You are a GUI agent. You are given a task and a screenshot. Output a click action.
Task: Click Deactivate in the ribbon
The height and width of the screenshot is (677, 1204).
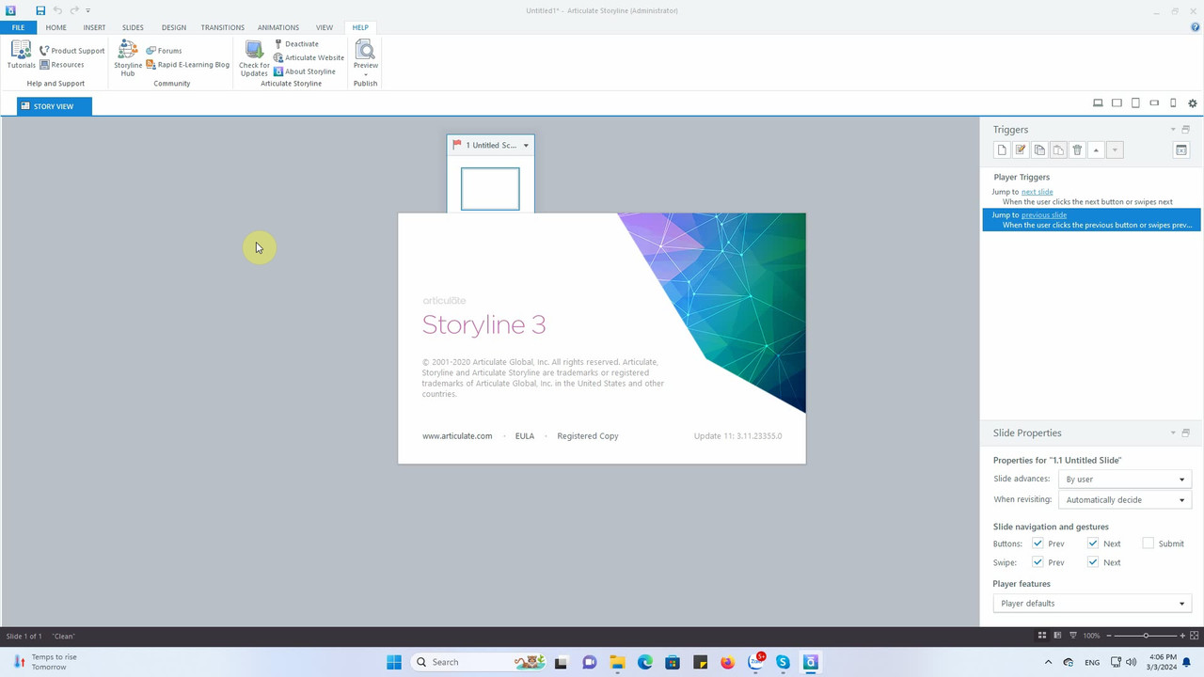pos(296,44)
